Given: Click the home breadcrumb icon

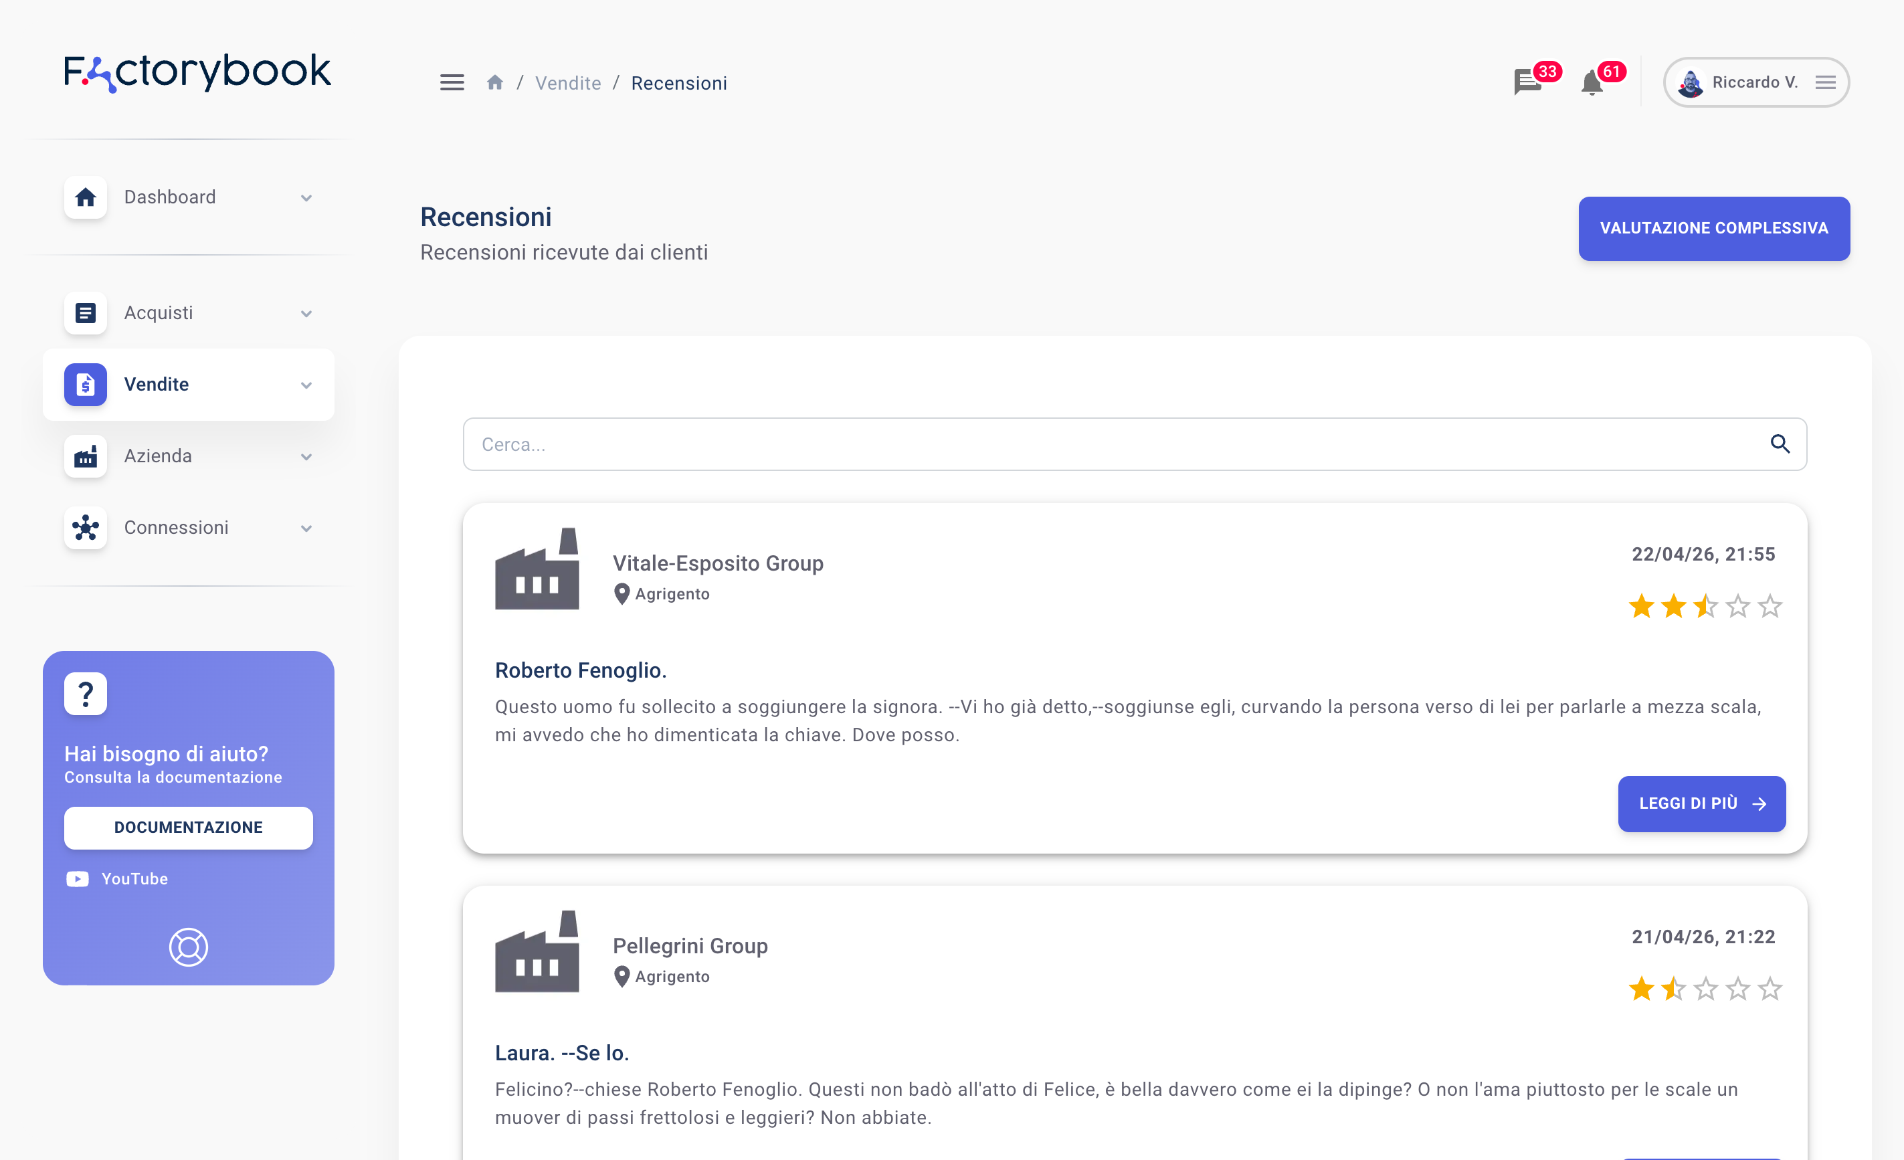Looking at the screenshot, I should pos(495,83).
